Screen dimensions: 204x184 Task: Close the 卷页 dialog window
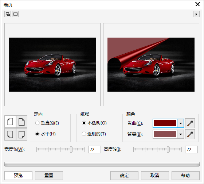tap(197, 4)
